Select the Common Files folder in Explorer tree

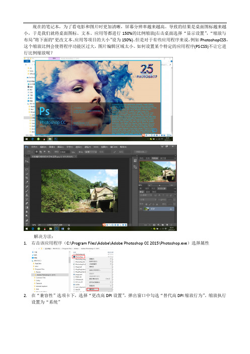click(41, 278)
